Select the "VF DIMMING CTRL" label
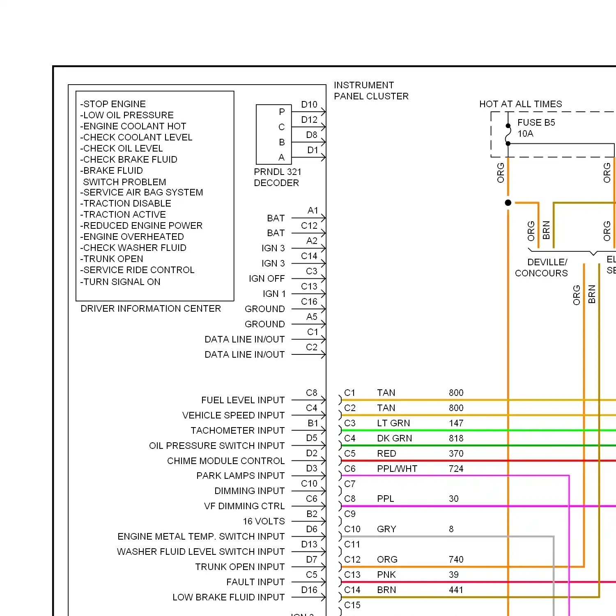This screenshot has height=616, width=616. [244, 506]
